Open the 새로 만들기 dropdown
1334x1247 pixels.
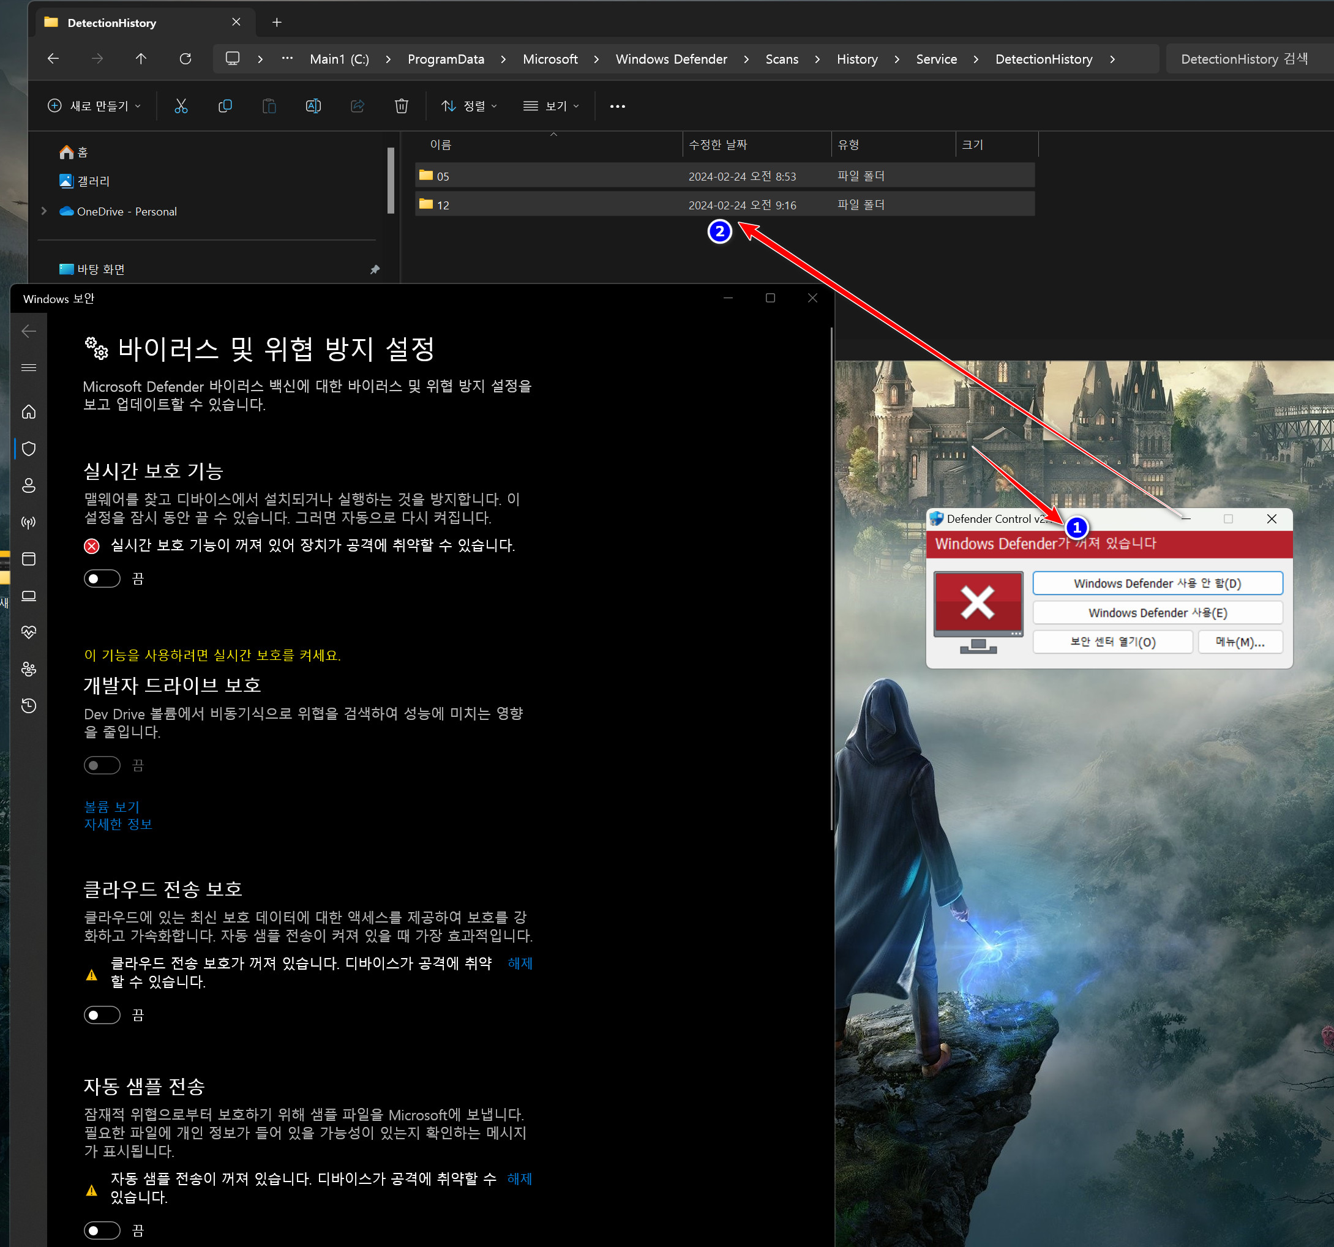point(95,106)
